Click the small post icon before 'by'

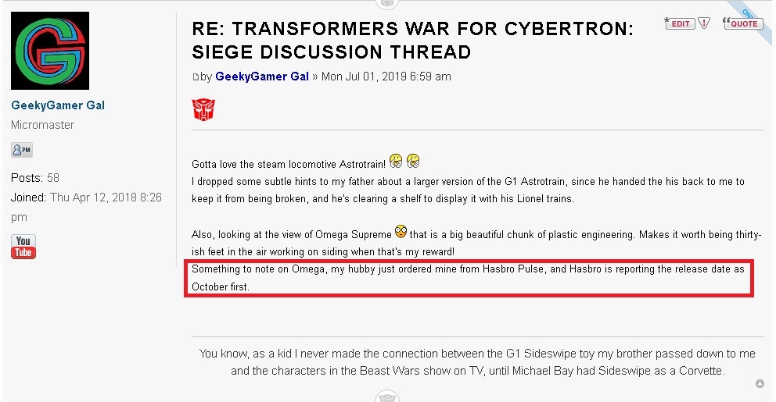[x=196, y=77]
